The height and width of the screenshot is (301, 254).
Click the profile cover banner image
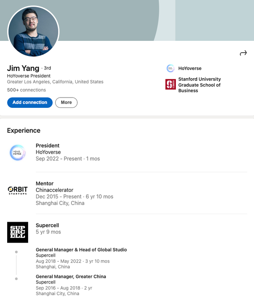click(x=159, y=20)
